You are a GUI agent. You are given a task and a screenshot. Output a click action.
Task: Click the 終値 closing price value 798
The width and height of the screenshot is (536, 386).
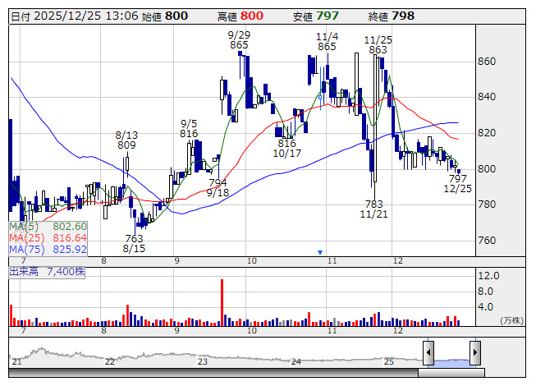402,16
